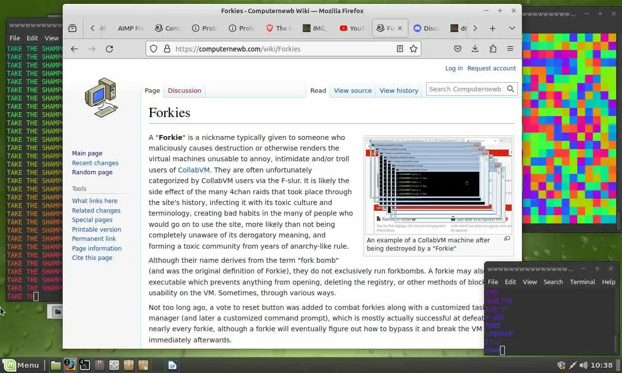Open Firefox View tab overview icon
Viewport: 622px width, 373px height.
pos(72,28)
